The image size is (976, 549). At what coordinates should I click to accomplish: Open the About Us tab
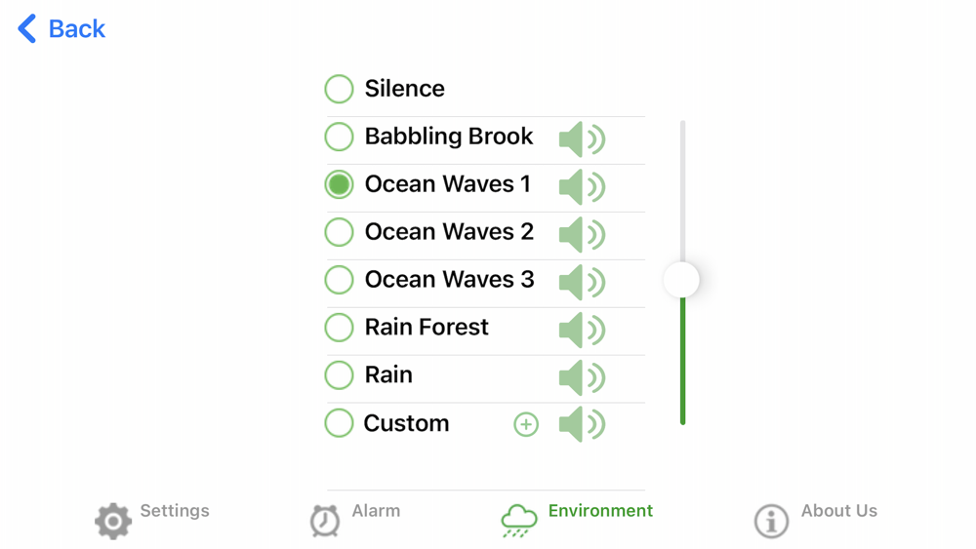coord(815,519)
